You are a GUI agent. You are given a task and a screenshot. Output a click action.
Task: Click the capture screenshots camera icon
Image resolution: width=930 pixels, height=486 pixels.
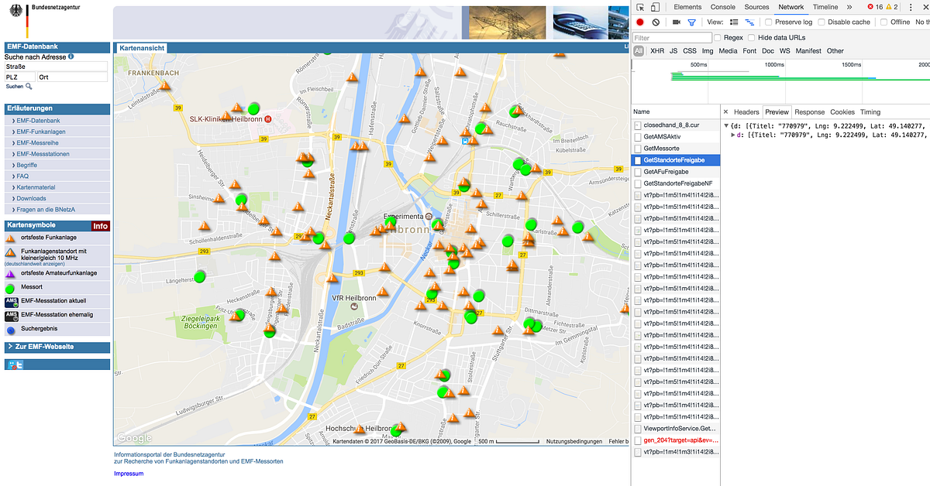(676, 22)
